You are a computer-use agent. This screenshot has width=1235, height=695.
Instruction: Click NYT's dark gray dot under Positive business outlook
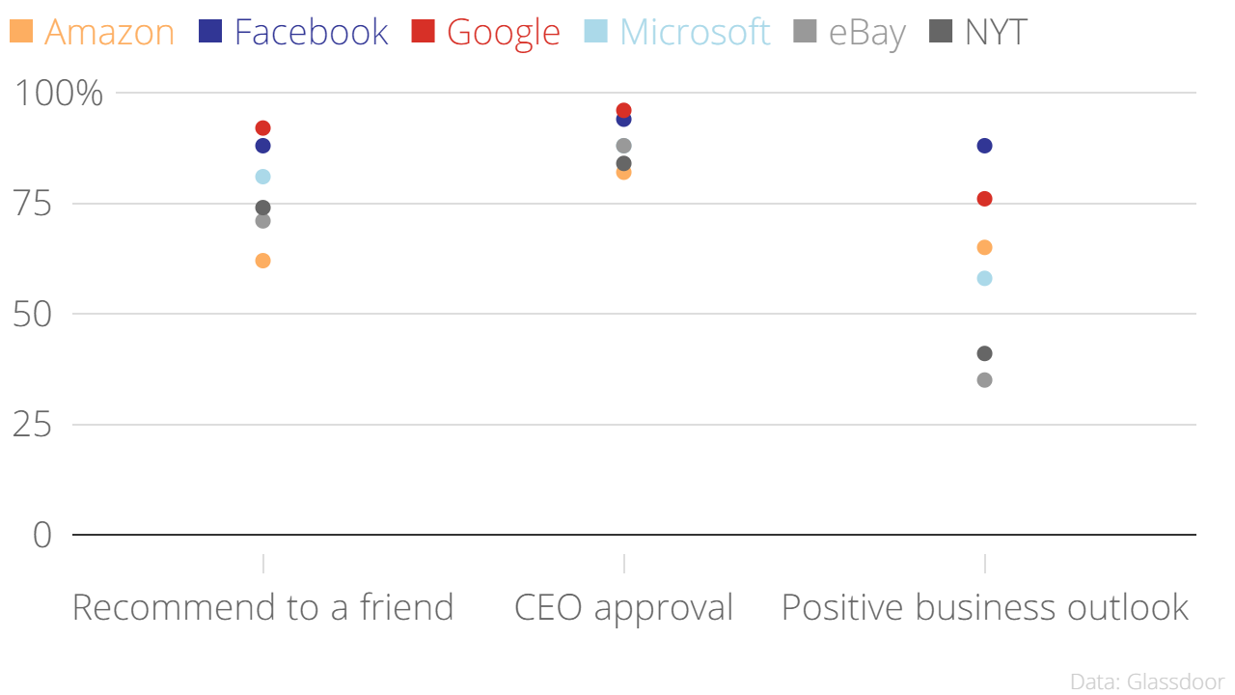coord(984,353)
